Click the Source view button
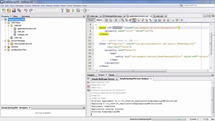 click(x=91, y=20)
